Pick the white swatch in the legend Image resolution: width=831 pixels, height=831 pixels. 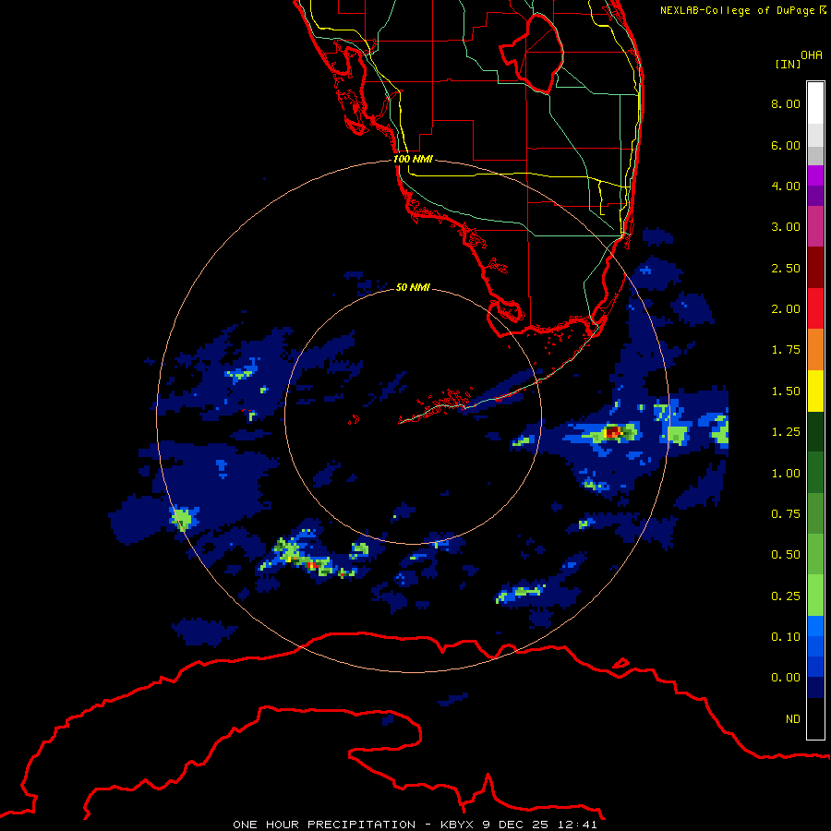pyautogui.click(x=815, y=103)
